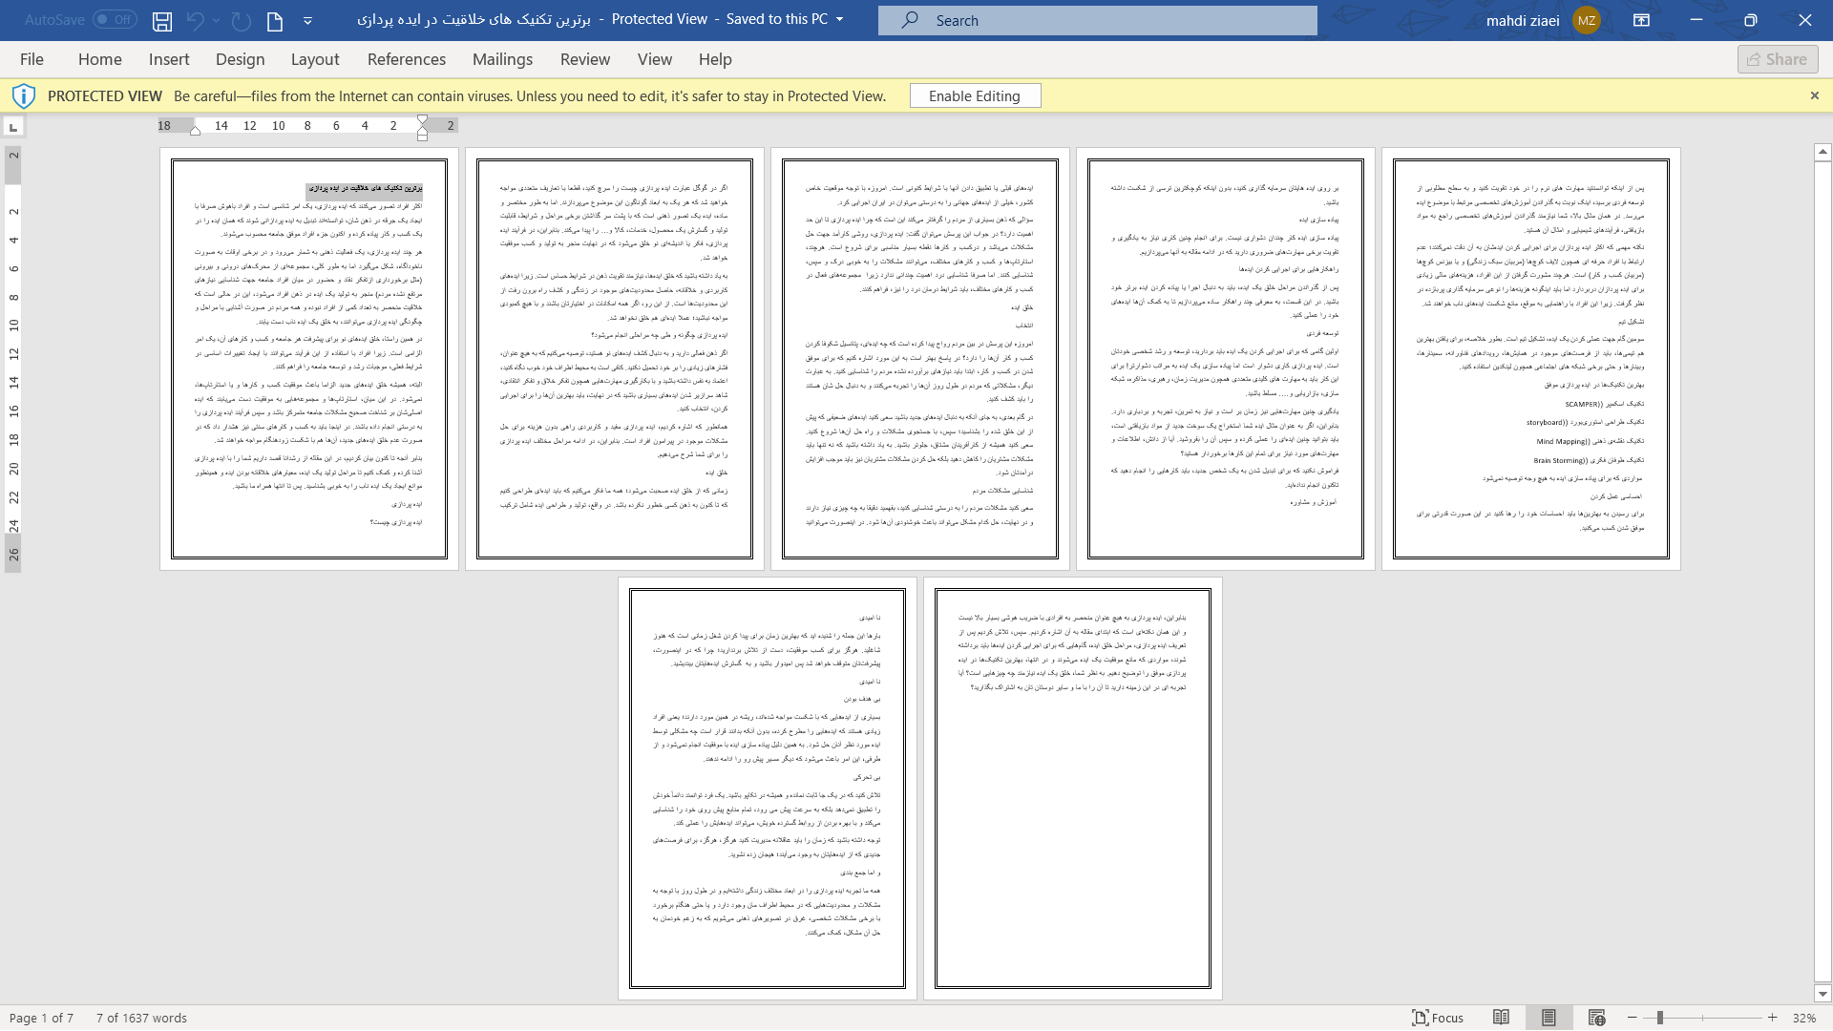This screenshot has height=1031, width=1833.
Task: Open the Undo history dropdown arrow
Action: click(x=217, y=20)
